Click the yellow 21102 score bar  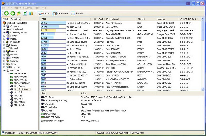pos(53,30)
